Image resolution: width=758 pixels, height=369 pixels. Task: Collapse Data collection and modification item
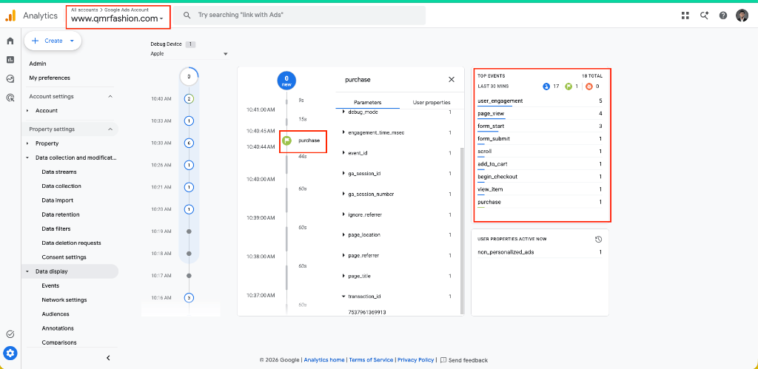tap(28, 158)
